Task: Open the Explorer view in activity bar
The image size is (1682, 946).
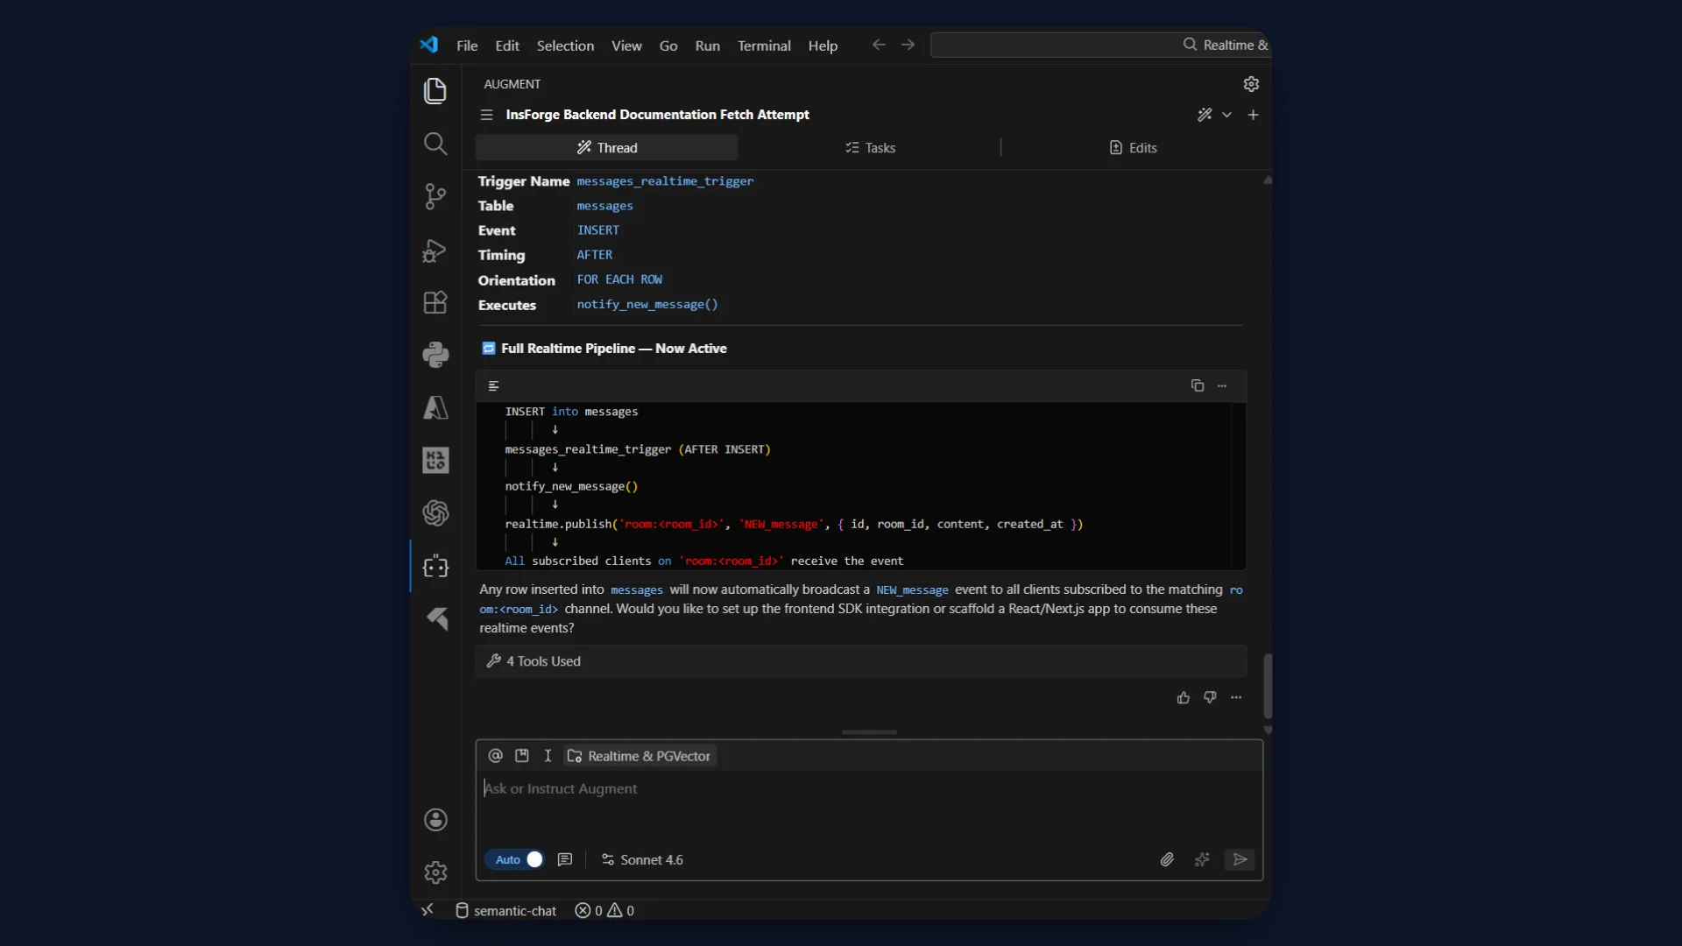Action: pos(435,91)
